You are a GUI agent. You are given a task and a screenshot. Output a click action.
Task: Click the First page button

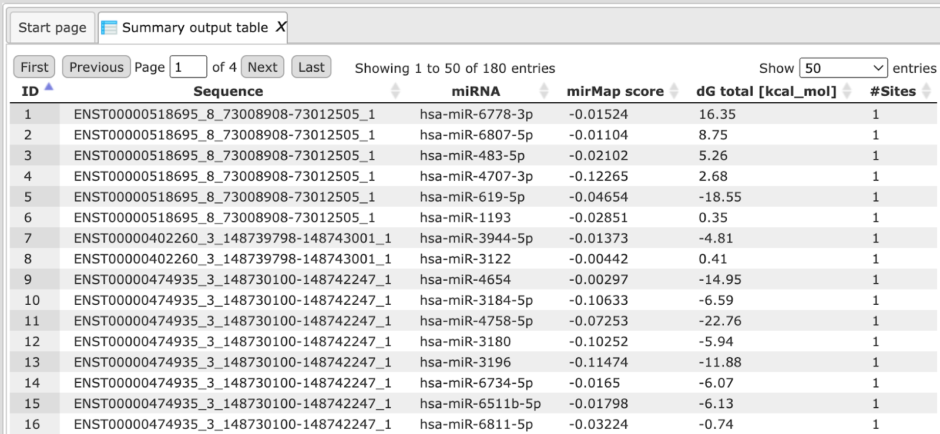pos(35,67)
